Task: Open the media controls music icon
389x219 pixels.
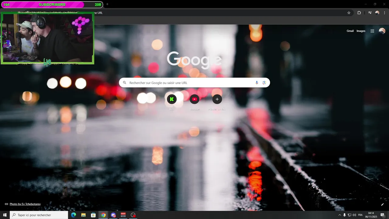Action: pos(370,13)
